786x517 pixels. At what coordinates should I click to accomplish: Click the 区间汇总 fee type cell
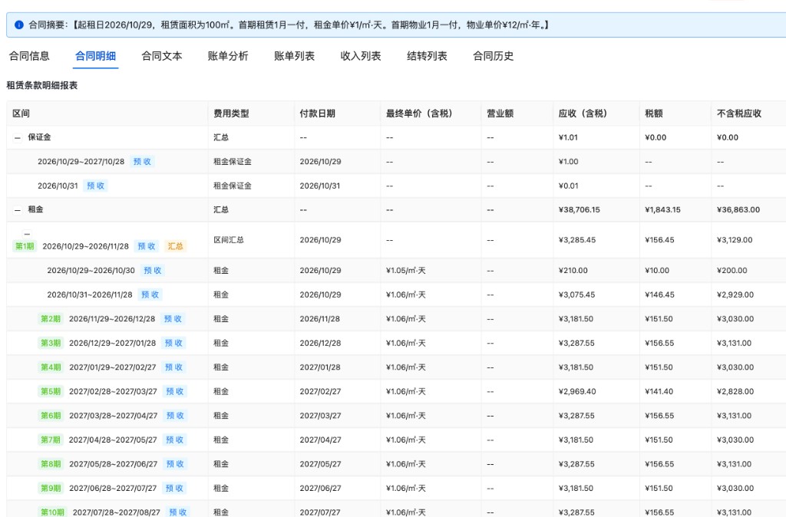tap(229, 240)
